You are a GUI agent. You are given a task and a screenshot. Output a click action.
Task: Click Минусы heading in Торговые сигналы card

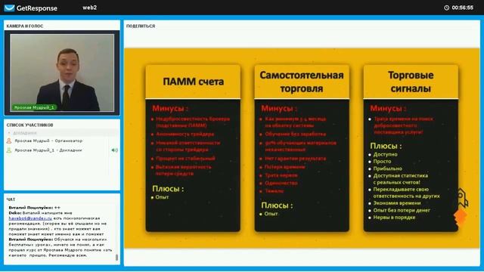pyautogui.click(x=388, y=108)
